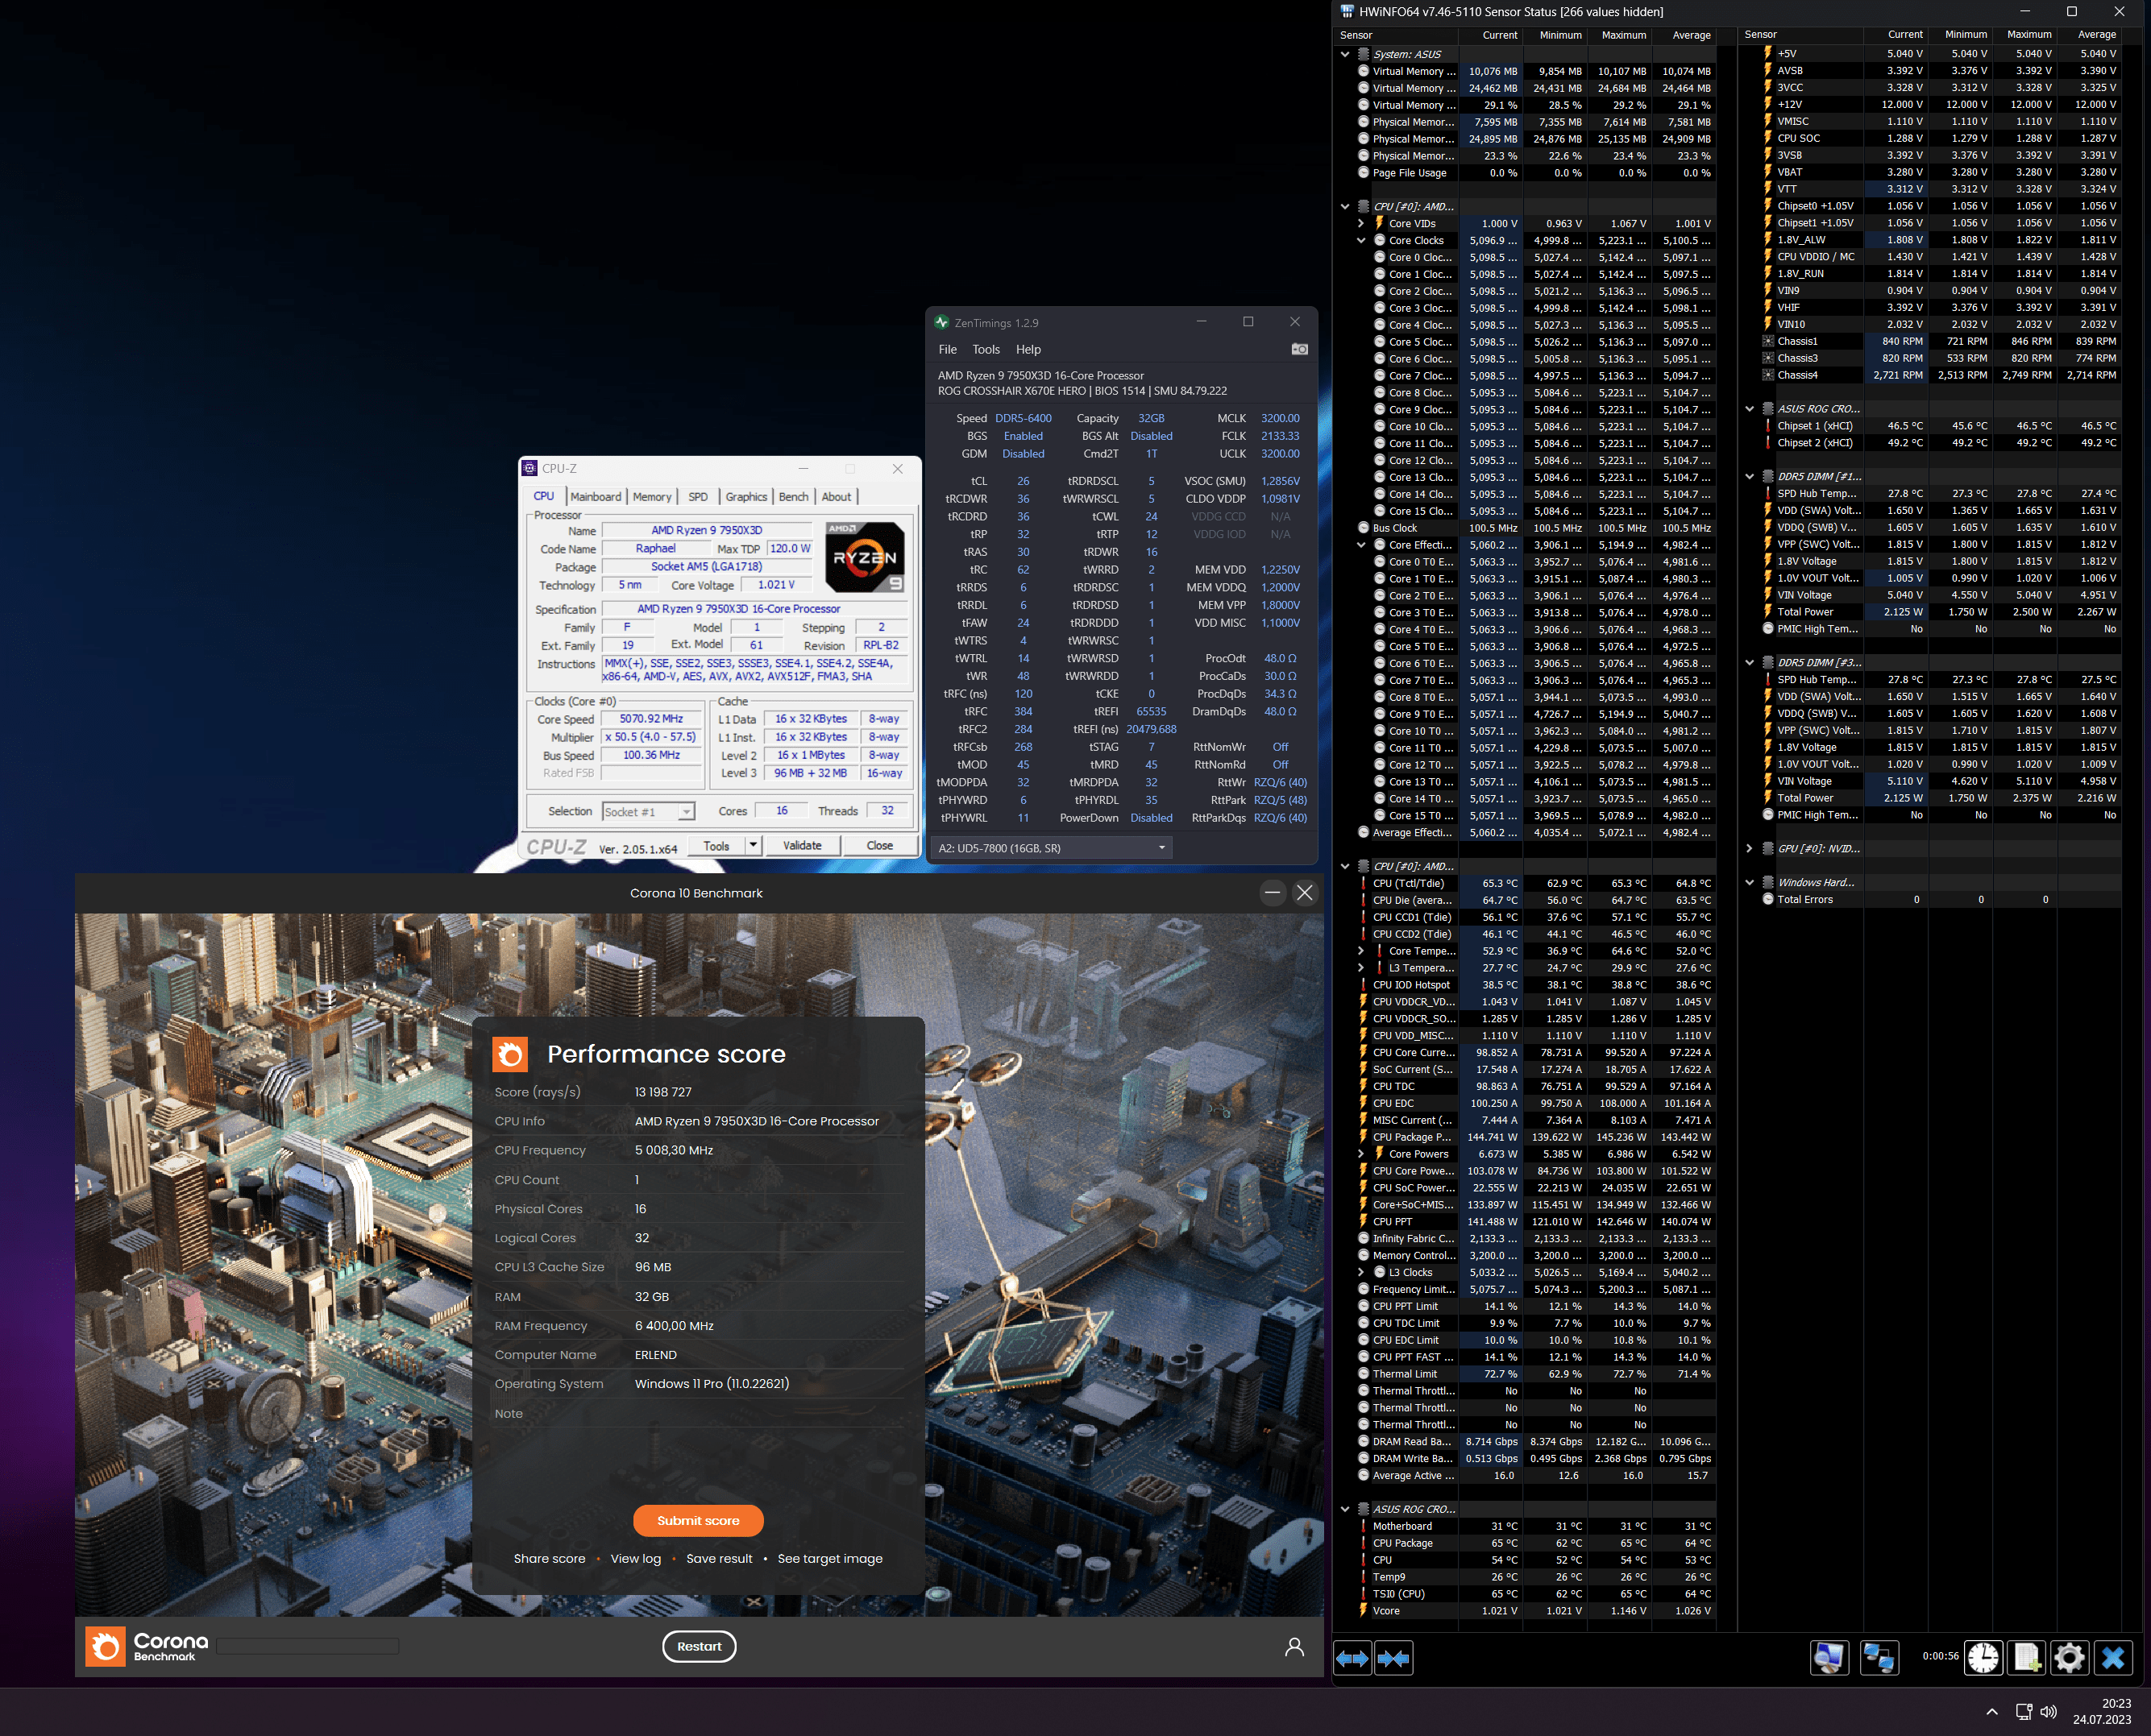Minimize the Corona 10 Benchmark window
Screen dimensions: 2151x1736
[1272, 892]
